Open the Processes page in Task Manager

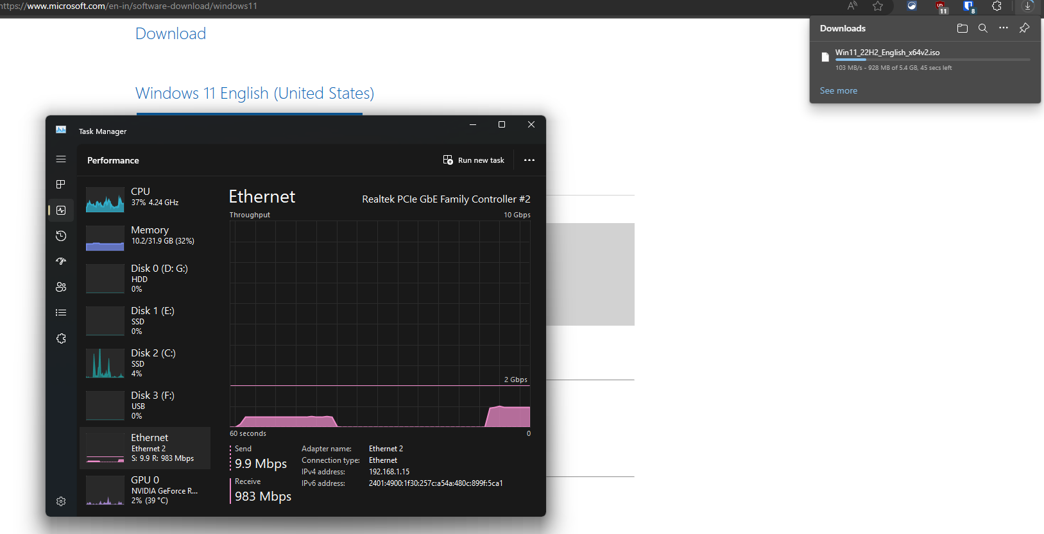click(61, 185)
